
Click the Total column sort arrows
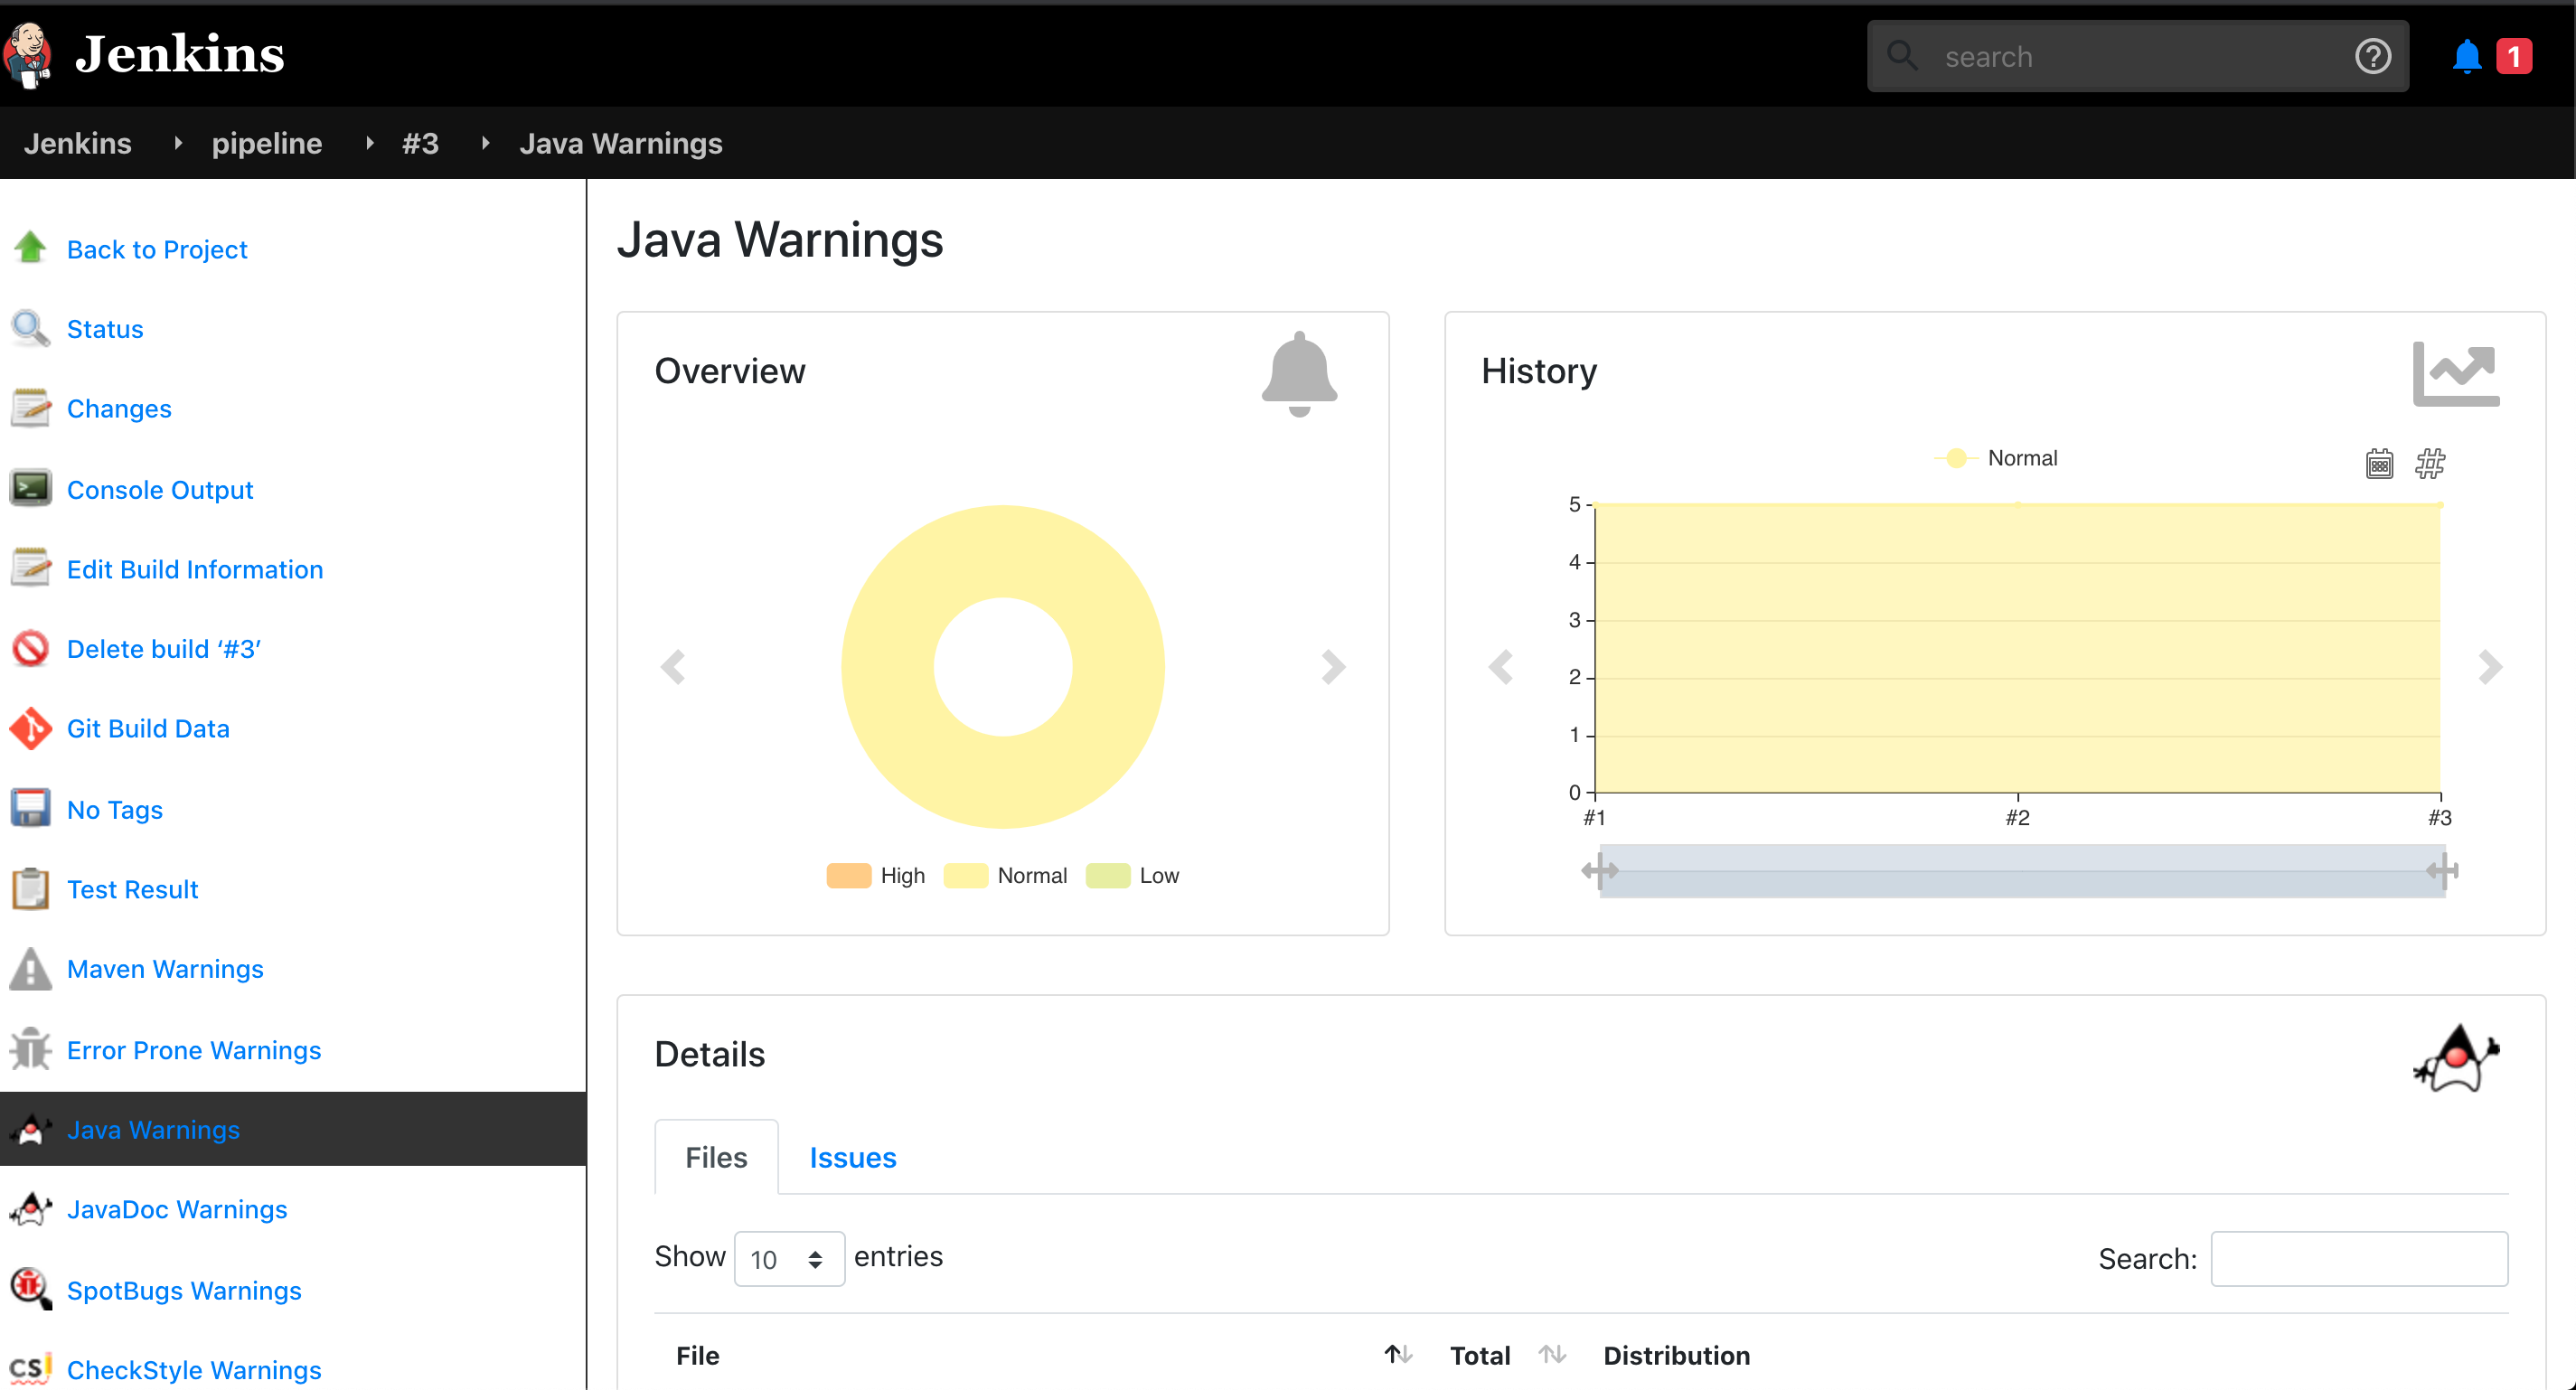[x=1552, y=1355]
